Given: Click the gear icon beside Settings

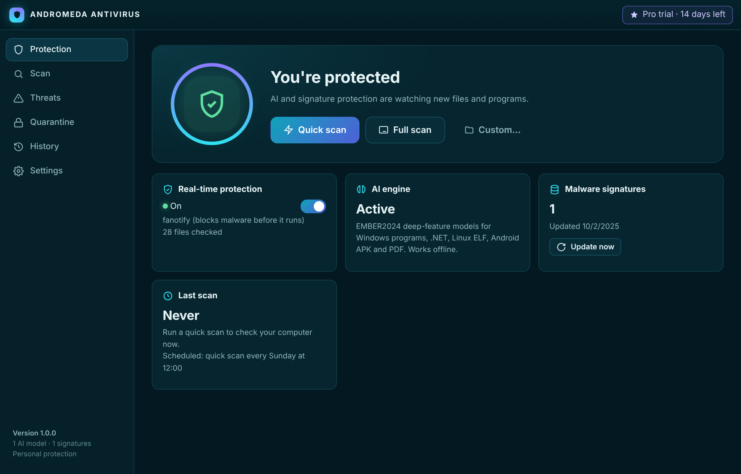Looking at the screenshot, I should tap(19, 171).
